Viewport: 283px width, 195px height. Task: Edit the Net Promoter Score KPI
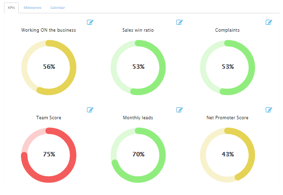tap(269, 109)
